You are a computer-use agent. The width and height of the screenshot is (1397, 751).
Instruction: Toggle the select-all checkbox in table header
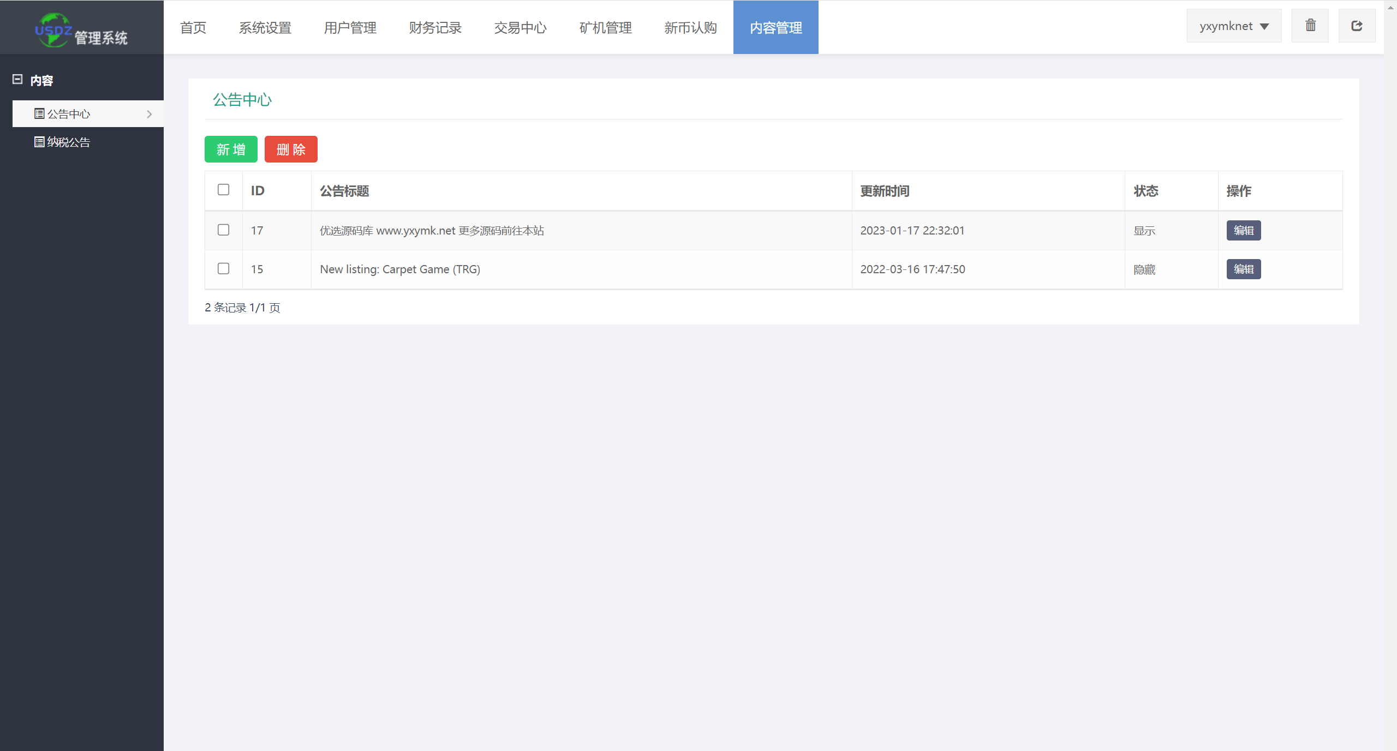[223, 190]
